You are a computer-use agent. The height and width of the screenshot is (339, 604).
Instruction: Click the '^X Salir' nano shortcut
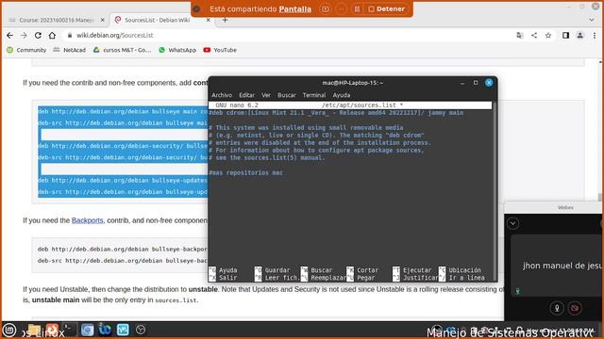coord(224,278)
